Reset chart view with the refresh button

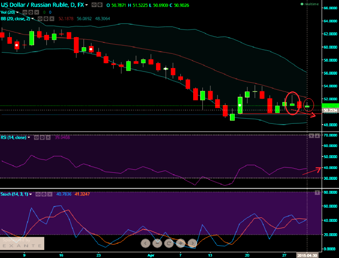(x=169, y=243)
